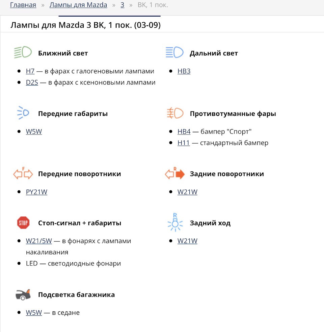Viewport: 324px width, 332px height.
Task: Click the low beam headlight icon
Action: pyautogui.click(x=23, y=53)
